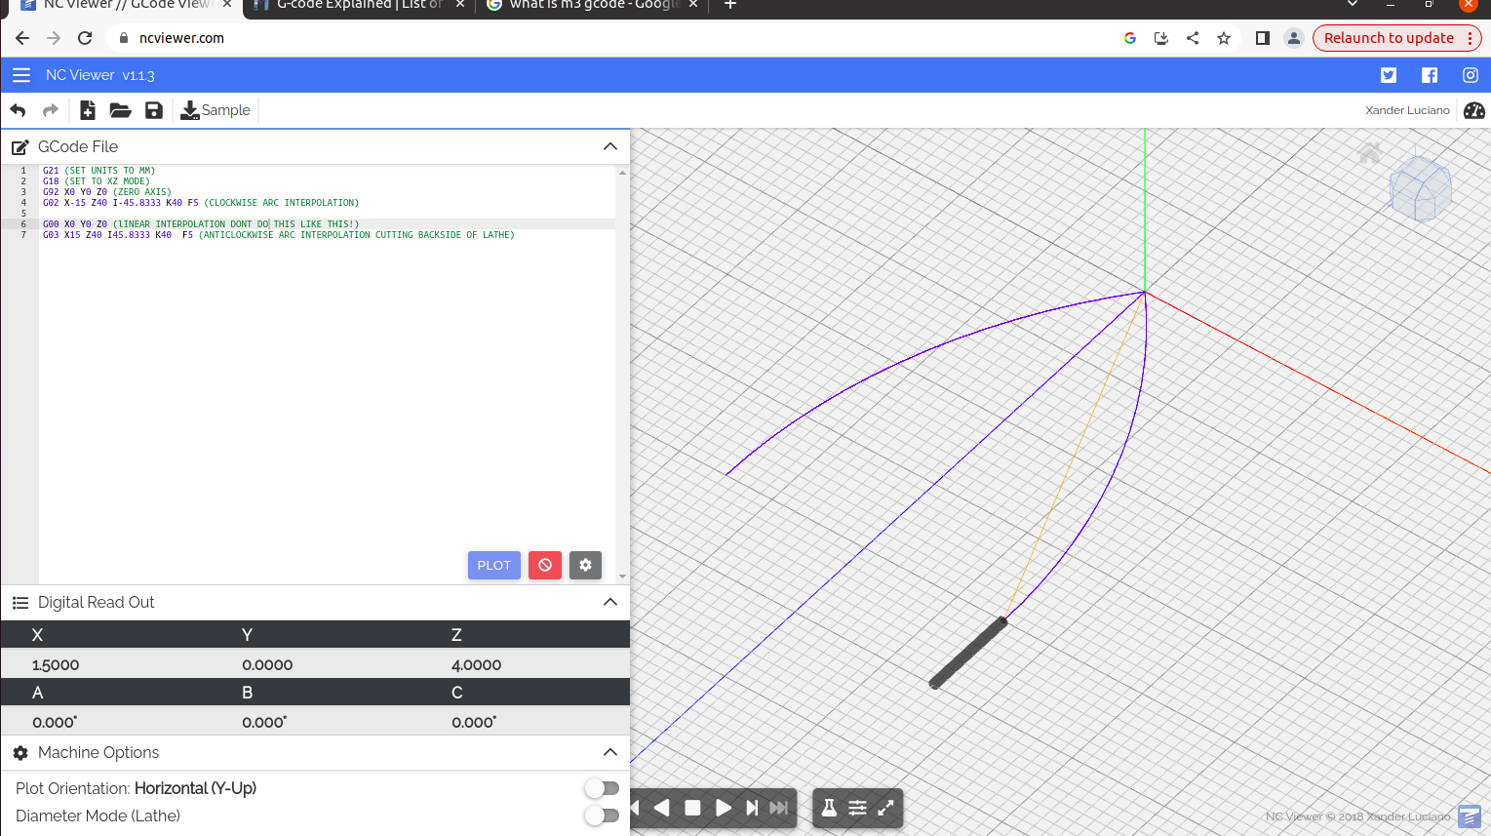This screenshot has width=1491, height=836.
Task: Open the Instagram link
Action: [1471, 75]
